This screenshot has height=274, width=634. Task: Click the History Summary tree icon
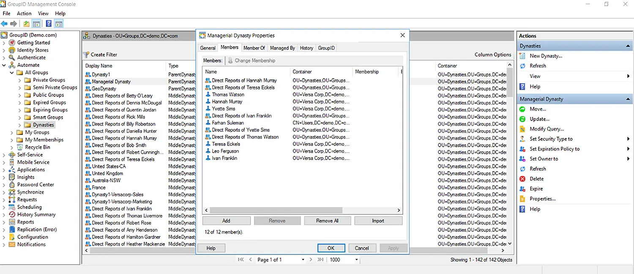tap(12, 215)
